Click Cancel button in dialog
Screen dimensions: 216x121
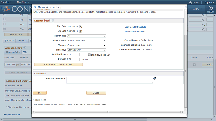tap(96, 93)
